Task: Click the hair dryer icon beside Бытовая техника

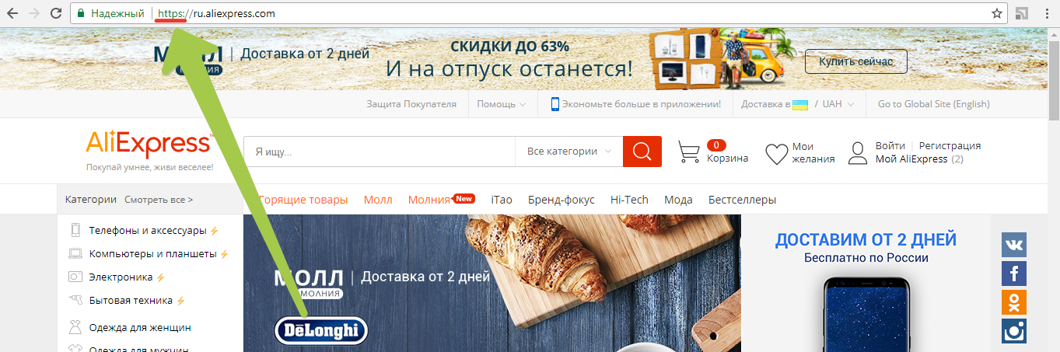Action: click(75, 300)
